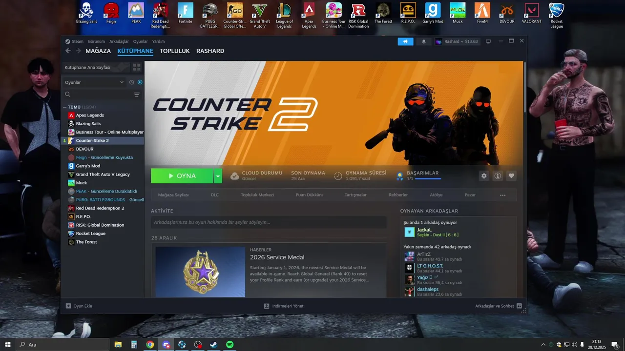Open Steam notifications bell
This screenshot has height=351, width=625.
424,41
